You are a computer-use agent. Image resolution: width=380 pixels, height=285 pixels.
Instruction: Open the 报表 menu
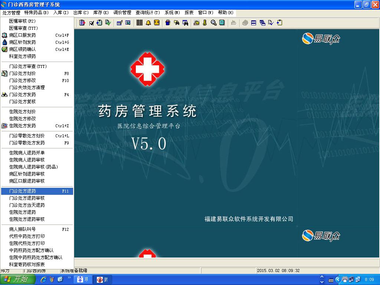point(189,13)
